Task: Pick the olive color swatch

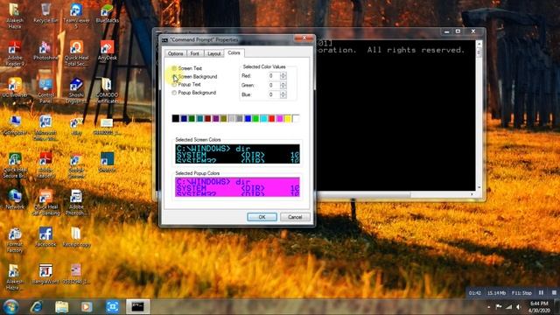Action: (224, 119)
